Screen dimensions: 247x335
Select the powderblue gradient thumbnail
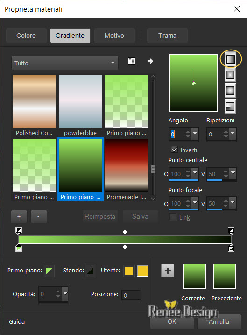(x=80, y=101)
